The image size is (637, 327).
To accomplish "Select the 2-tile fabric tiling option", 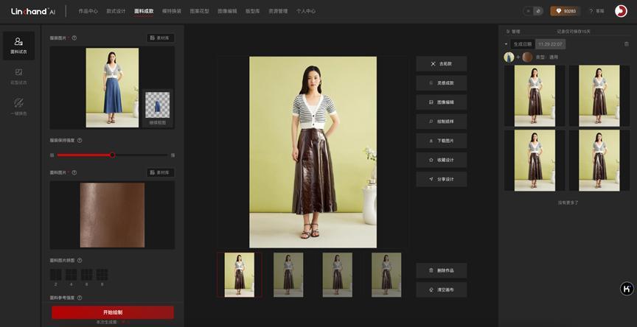I will (55, 275).
